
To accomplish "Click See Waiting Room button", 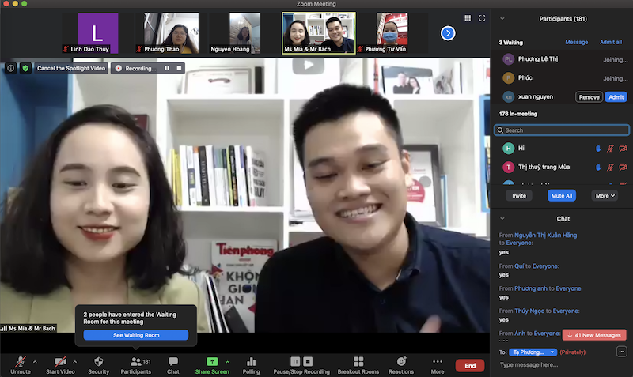I will [x=136, y=335].
